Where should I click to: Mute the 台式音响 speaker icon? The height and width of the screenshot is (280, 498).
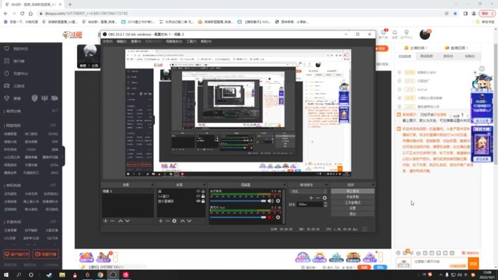click(270, 201)
